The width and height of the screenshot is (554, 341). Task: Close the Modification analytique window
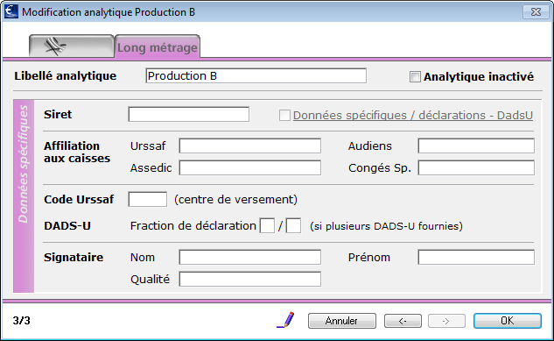coord(536,12)
